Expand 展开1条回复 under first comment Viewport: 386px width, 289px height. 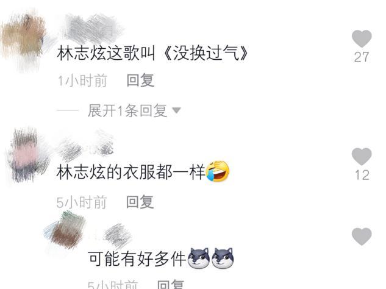pyautogui.click(x=127, y=110)
